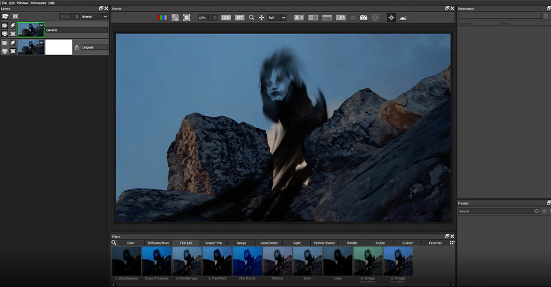The image size is (551, 287).
Task: Select the white mask thumbnail on the Original layer
Action: point(59,47)
